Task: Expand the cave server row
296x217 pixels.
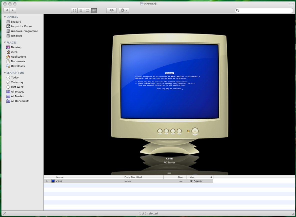Action: (47, 181)
